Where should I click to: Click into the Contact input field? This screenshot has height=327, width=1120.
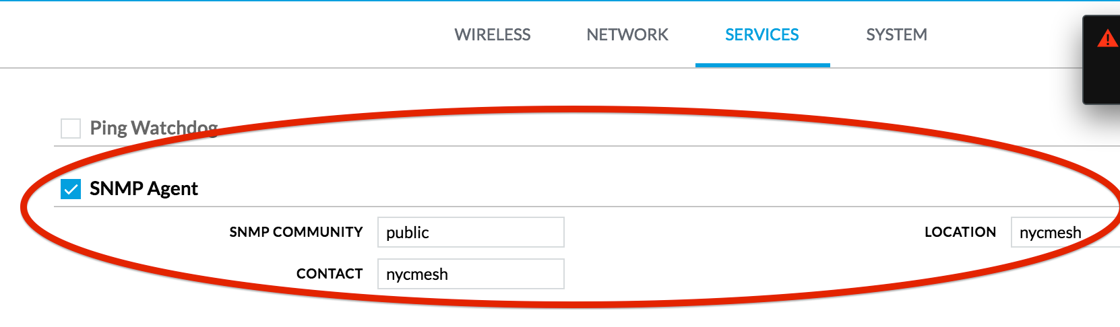click(x=471, y=274)
